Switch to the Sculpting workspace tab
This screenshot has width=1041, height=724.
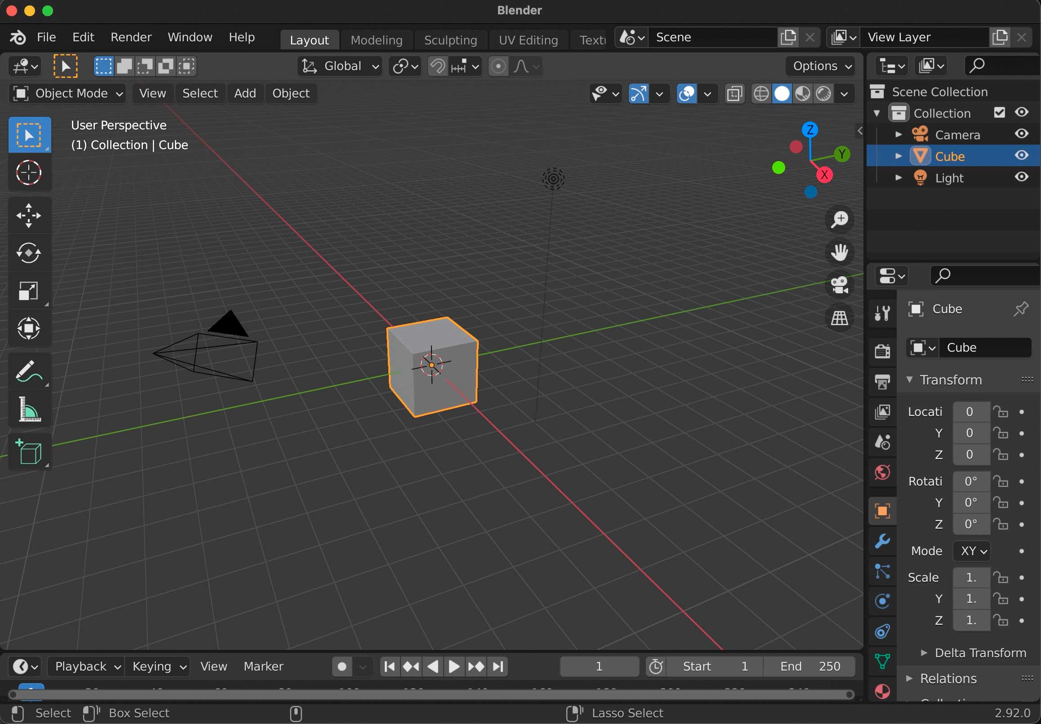[x=450, y=40]
